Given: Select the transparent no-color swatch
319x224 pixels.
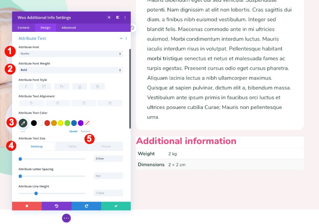Looking at the screenshot, I should (87, 123).
